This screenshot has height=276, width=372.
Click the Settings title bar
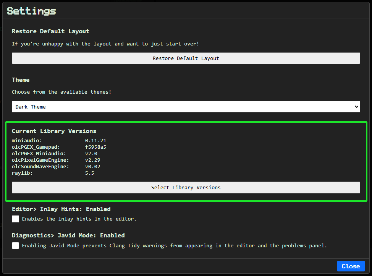[x=31, y=11]
